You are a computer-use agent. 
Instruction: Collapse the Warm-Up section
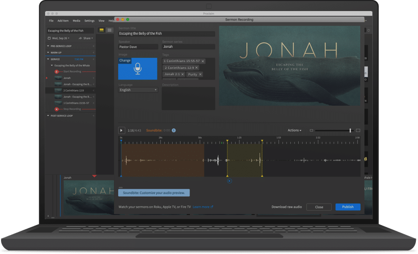48,53
